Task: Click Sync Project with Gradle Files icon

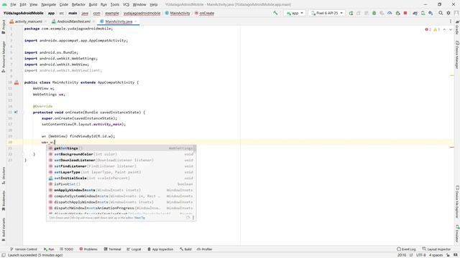Action: click(415, 13)
